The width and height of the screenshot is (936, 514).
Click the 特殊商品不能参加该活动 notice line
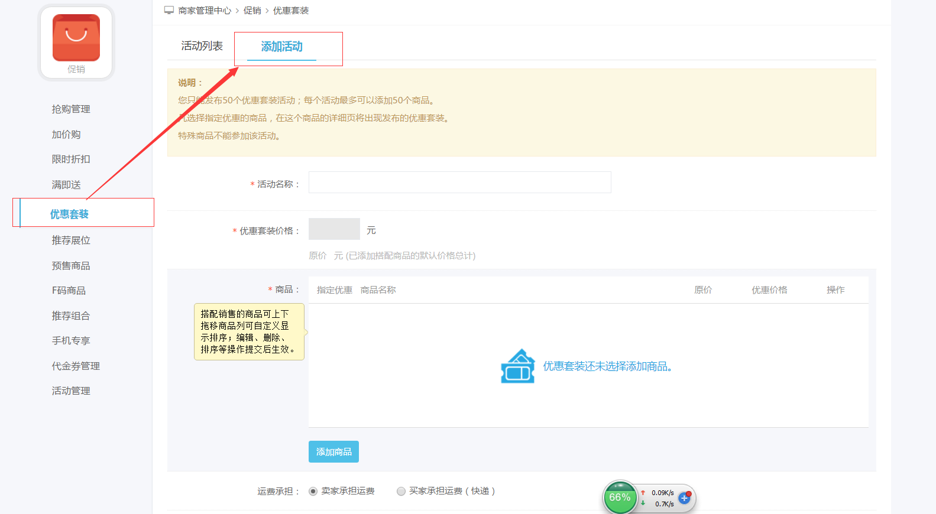229,136
